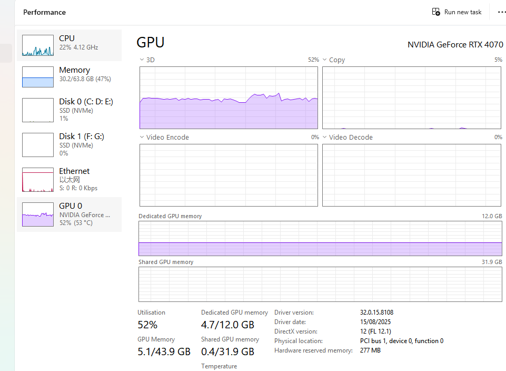The height and width of the screenshot is (371, 506).
Task: Click the Dedicated GPU memory graph
Action: click(320, 239)
